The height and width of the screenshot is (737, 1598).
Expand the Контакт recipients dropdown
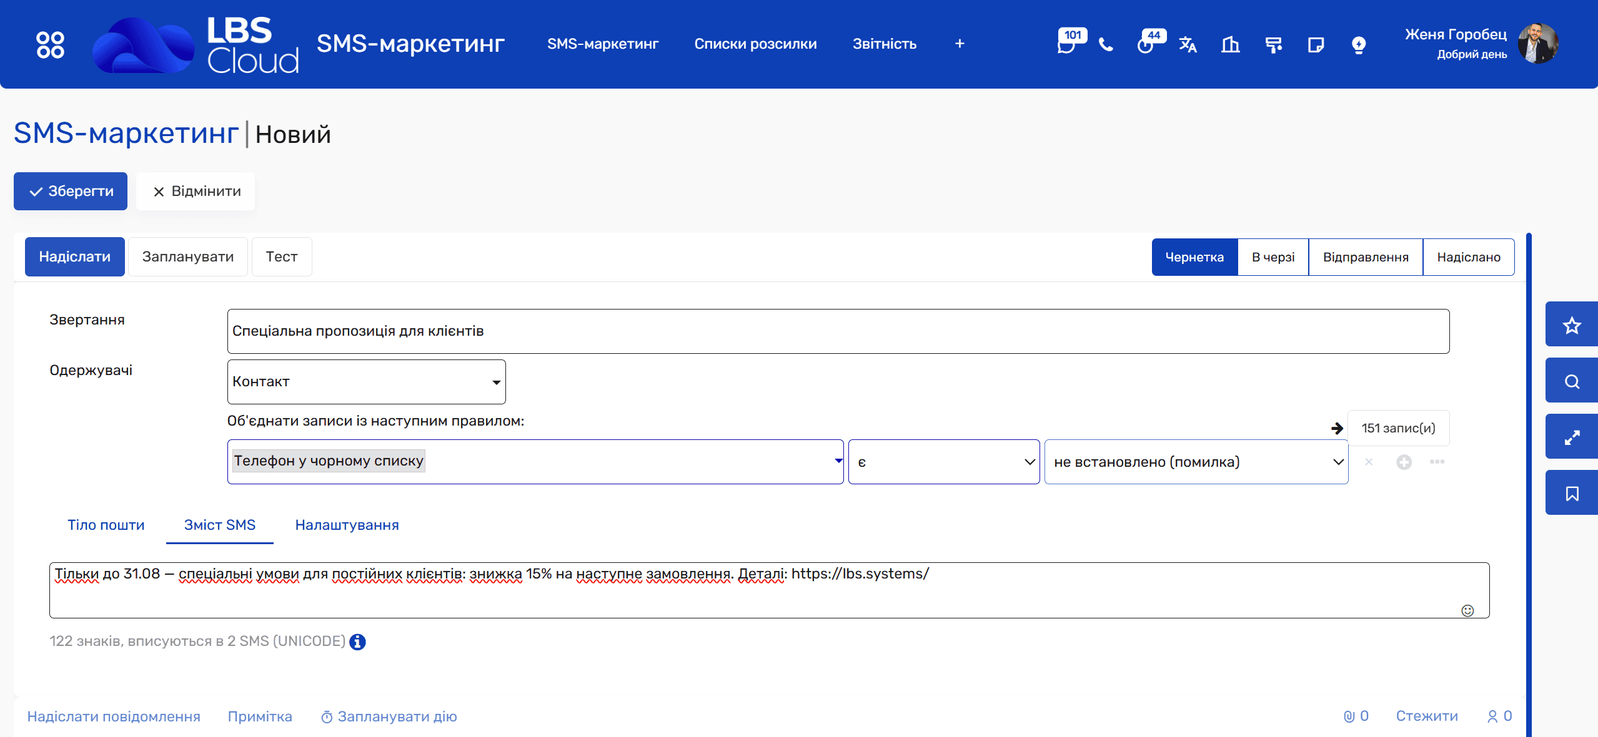pos(366,381)
